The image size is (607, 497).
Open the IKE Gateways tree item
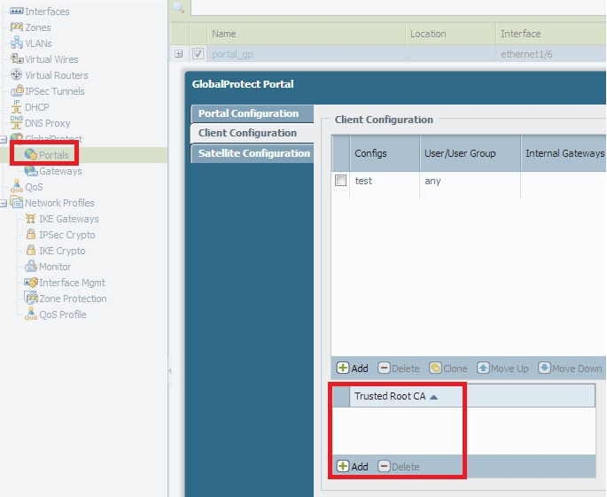point(68,219)
